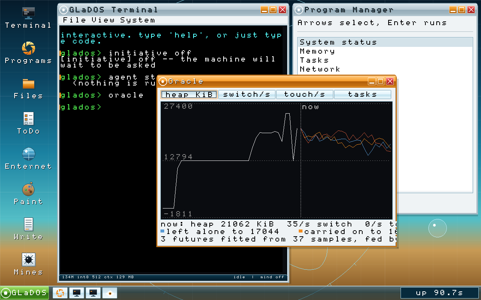Click the aperture icon in the taskbar
Screen dimensions: 481x300
coord(59,293)
